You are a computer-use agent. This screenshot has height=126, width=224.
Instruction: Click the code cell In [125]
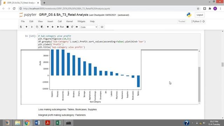(x=119, y=41)
